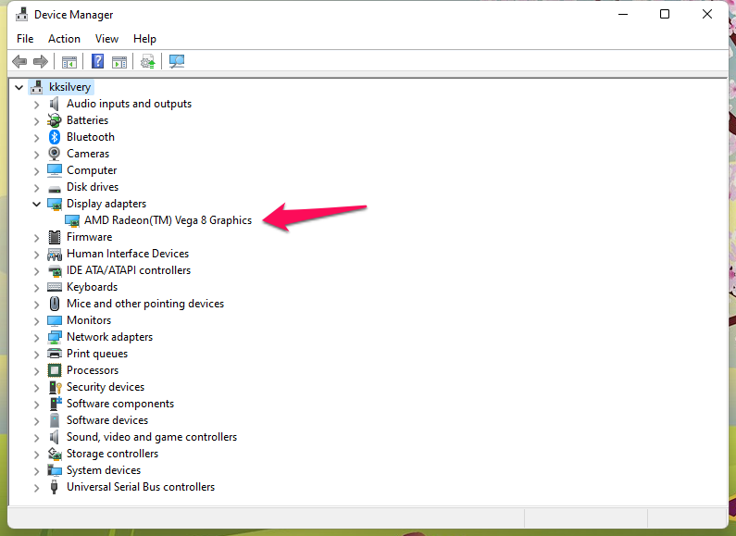Image resolution: width=736 pixels, height=536 pixels.
Task: Expand Audio inputs and outputs node
Action: point(37,105)
